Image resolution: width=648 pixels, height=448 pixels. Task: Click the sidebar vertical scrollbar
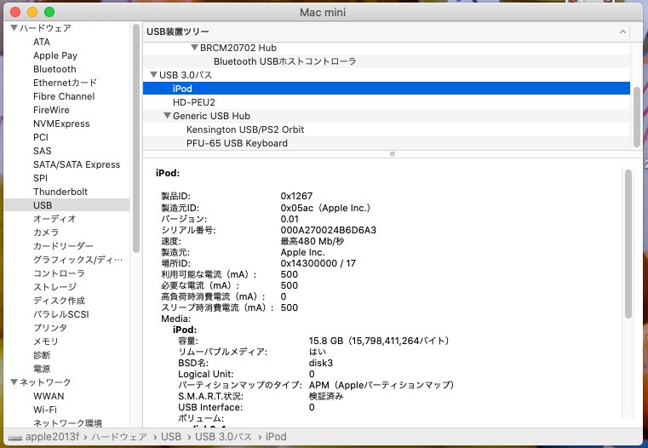(x=136, y=139)
